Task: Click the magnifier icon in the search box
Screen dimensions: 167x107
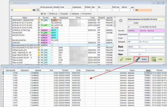Action: pos(12,10)
